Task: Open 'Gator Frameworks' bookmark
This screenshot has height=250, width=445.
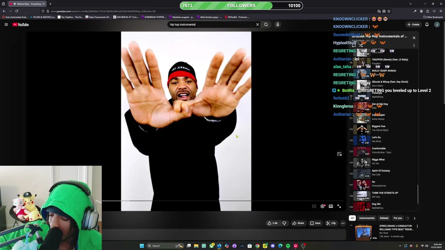Action: tap(98, 17)
